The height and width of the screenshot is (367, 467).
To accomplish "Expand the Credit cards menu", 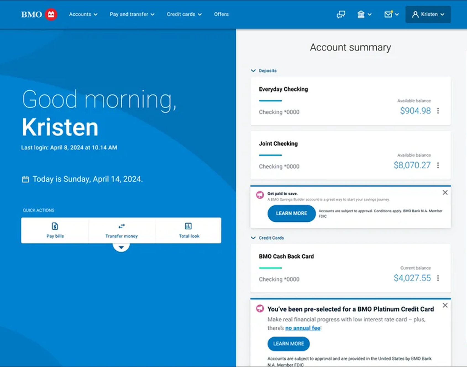I will pyautogui.click(x=184, y=14).
